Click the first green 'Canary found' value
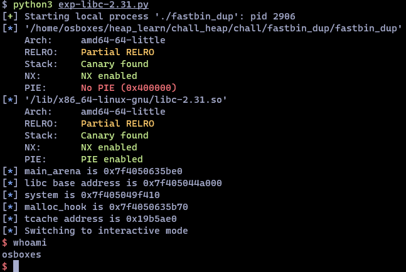406x272 pixels. pyautogui.click(x=115, y=64)
